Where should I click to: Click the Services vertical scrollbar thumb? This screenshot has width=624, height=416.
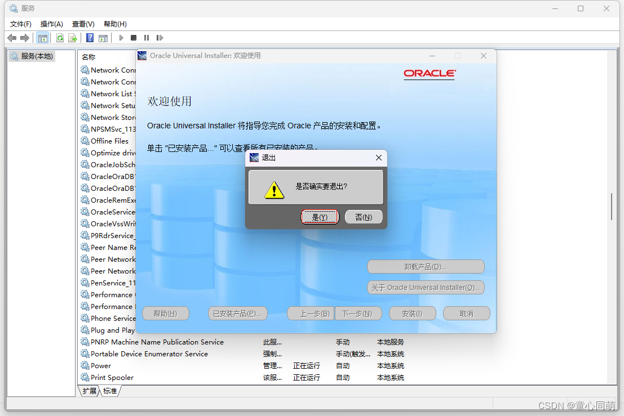[x=612, y=206]
